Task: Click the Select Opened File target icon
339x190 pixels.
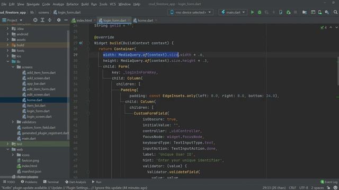Action: [x=35, y=20]
